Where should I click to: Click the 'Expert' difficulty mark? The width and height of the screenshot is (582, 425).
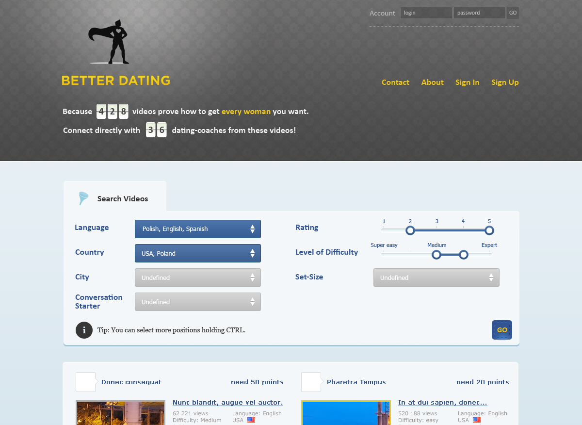point(489,245)
